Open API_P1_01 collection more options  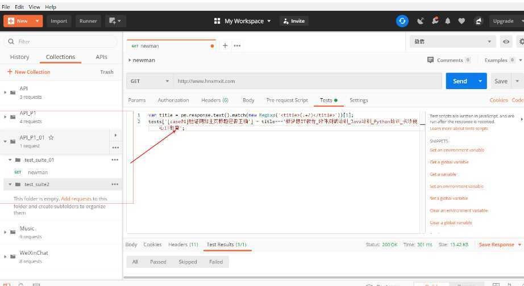click(115, 148)
